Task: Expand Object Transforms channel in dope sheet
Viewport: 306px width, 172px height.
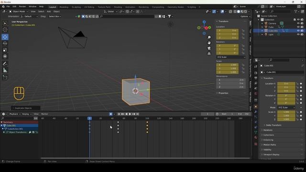Action: [4, 132]
